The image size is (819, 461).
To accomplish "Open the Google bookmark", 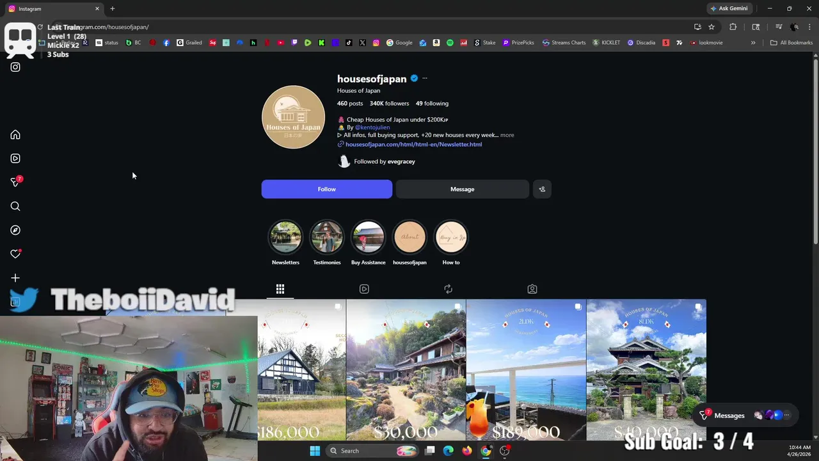I will coord(399,43).
